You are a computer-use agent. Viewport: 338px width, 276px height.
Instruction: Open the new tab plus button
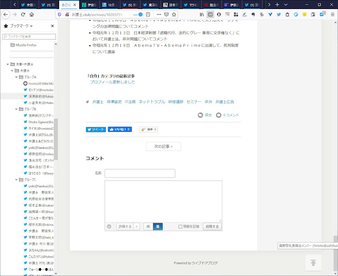[277, 5]
